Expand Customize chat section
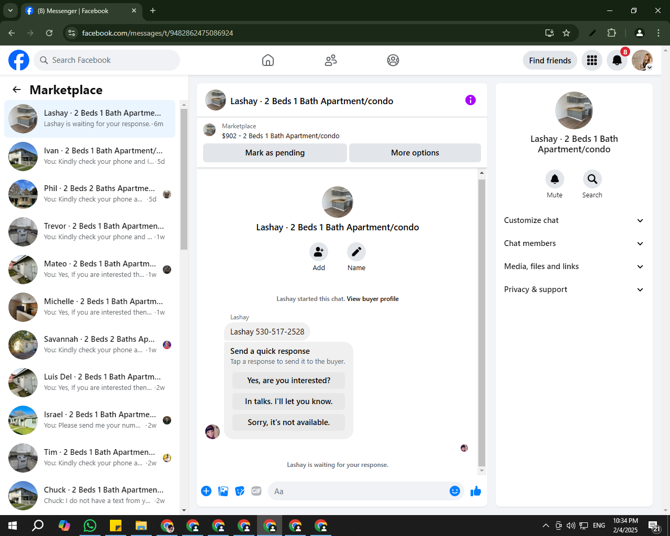The height and width of the screenshot is (536, 670). (574, 220)
